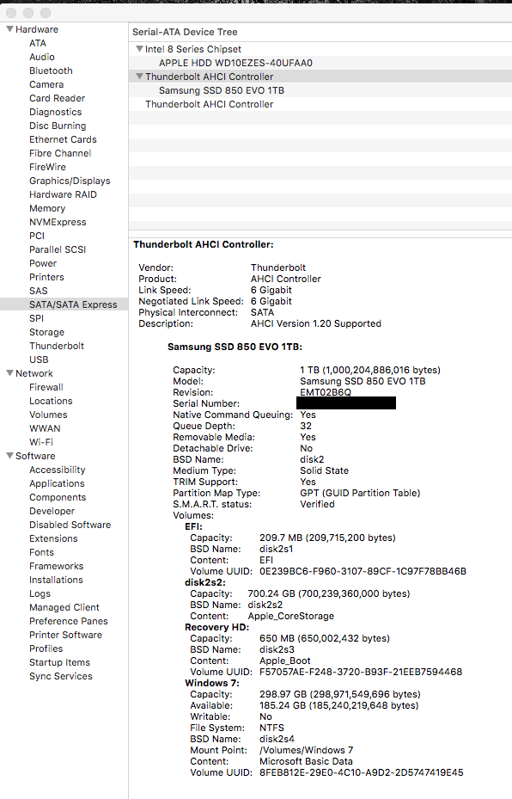Screen dimensions: 512x799
Task: Select SATA/SATA Express entry
Action: (64, 304)
